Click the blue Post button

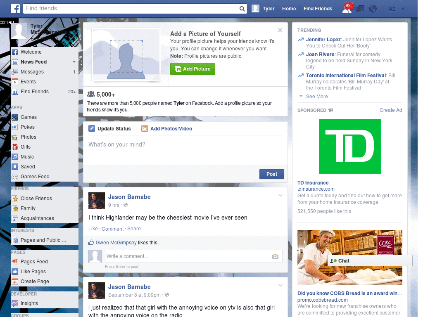272,174
